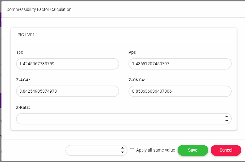Click the Z-Katz selector down arrow
Image resolution: width=245 pixels, height=162 pixels.
[x=226, y=121]
